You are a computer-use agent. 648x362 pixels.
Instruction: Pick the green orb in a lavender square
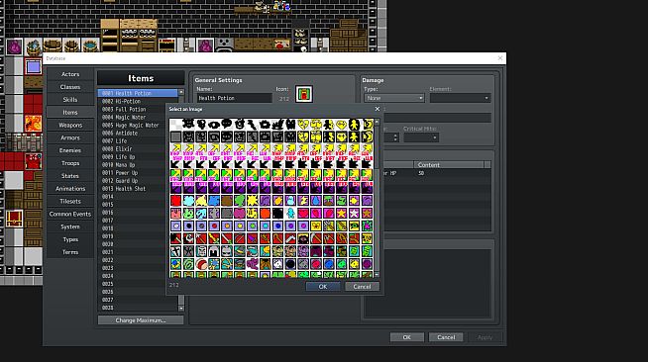[252, 226]
